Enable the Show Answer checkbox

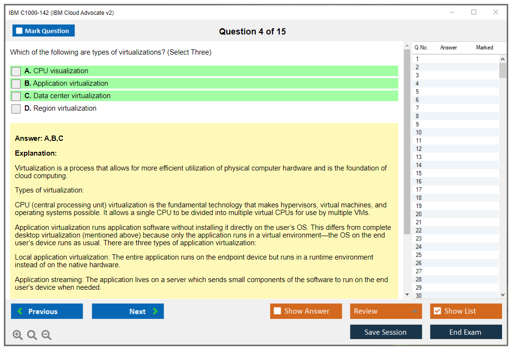point(277,311)
